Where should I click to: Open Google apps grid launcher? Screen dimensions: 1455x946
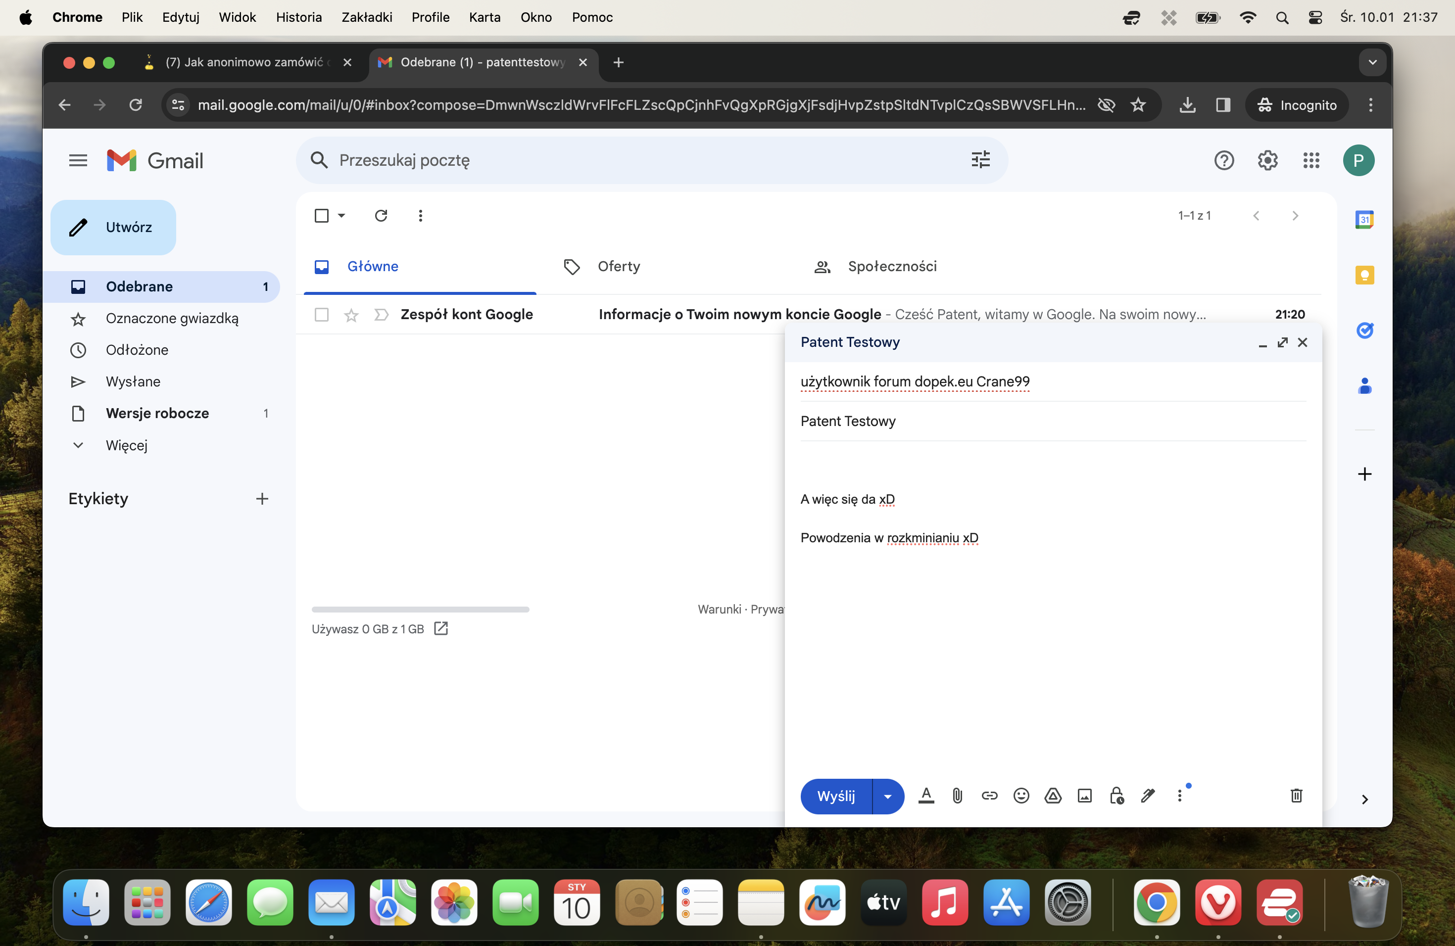(x=1311, y=161)
